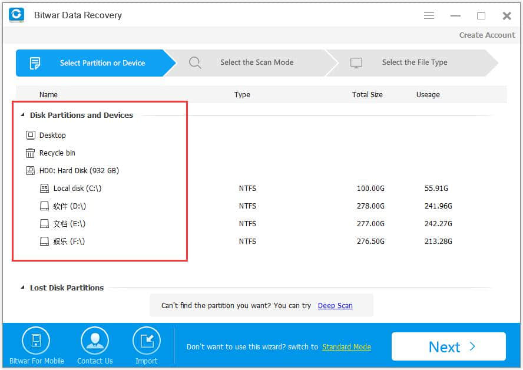Image resolution: width=523 pixels, height=370 pixels.
Task: Select the Recycle bin icon
Action: 31,153
